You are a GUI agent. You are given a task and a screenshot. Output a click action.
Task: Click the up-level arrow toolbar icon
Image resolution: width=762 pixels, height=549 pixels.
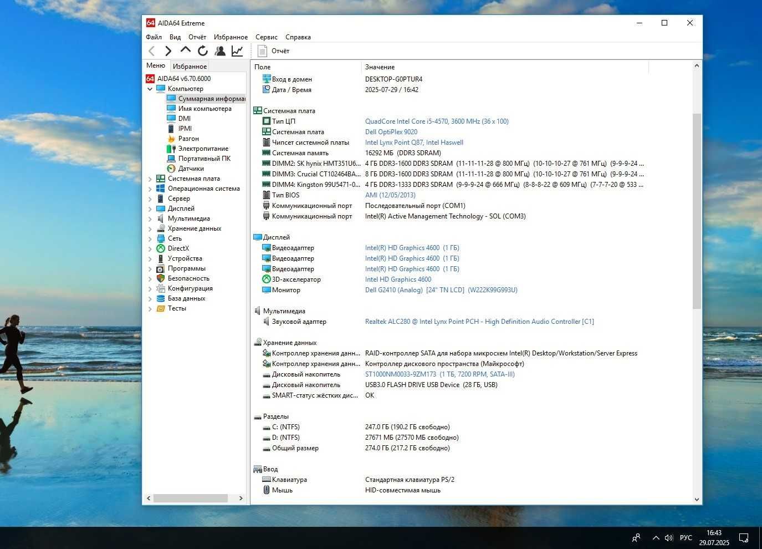[186, 50]
